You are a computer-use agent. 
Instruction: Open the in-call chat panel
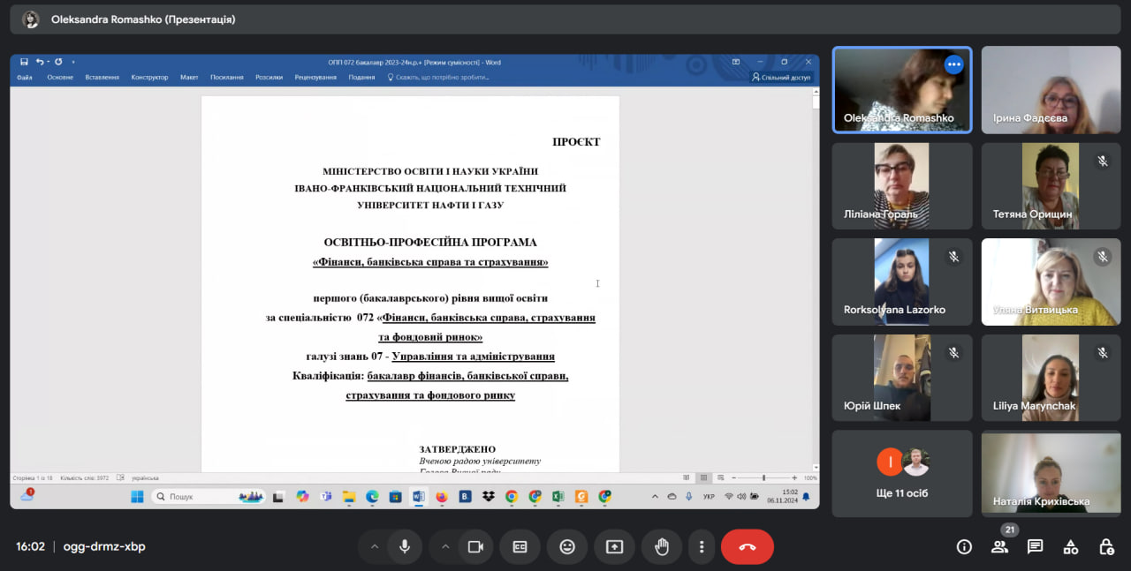(1035, 547)
